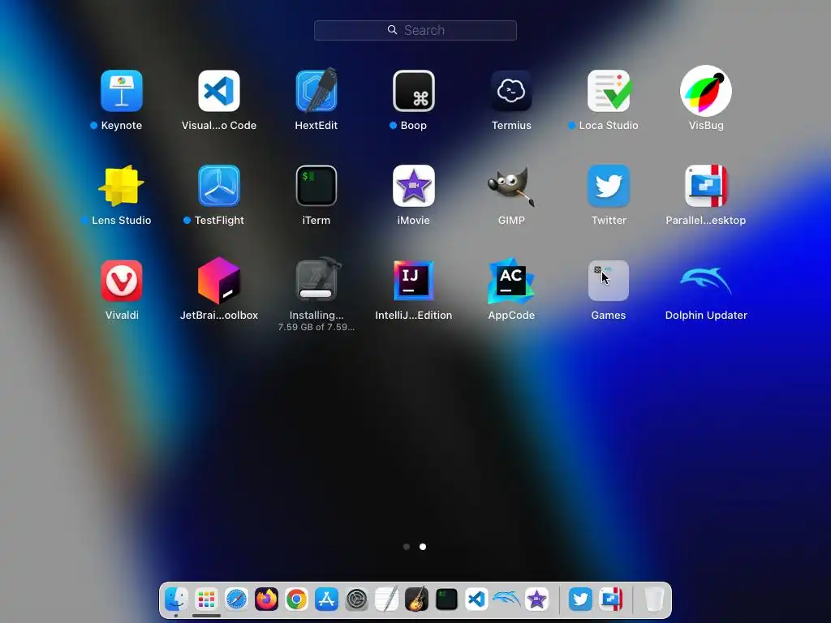Click the "7.59 GB of 7.59..." install status text
The height and width of the screenshot is (623, 831).
(x=316, y=328)
